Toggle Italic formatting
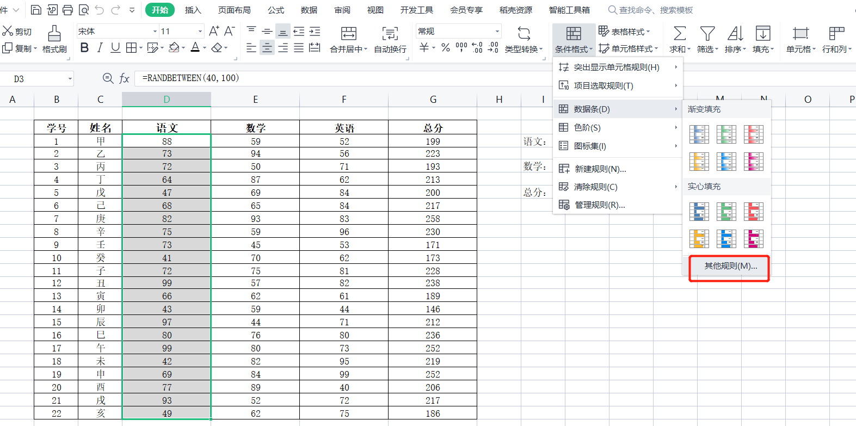The height and width of the screenshot is (426, 856). click(x=100, y=48)
